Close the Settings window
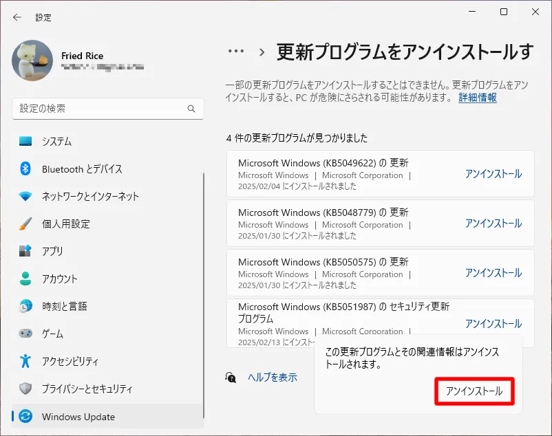Image resolution: width=552 pixels, height=436 pixels. click(535, 12)
